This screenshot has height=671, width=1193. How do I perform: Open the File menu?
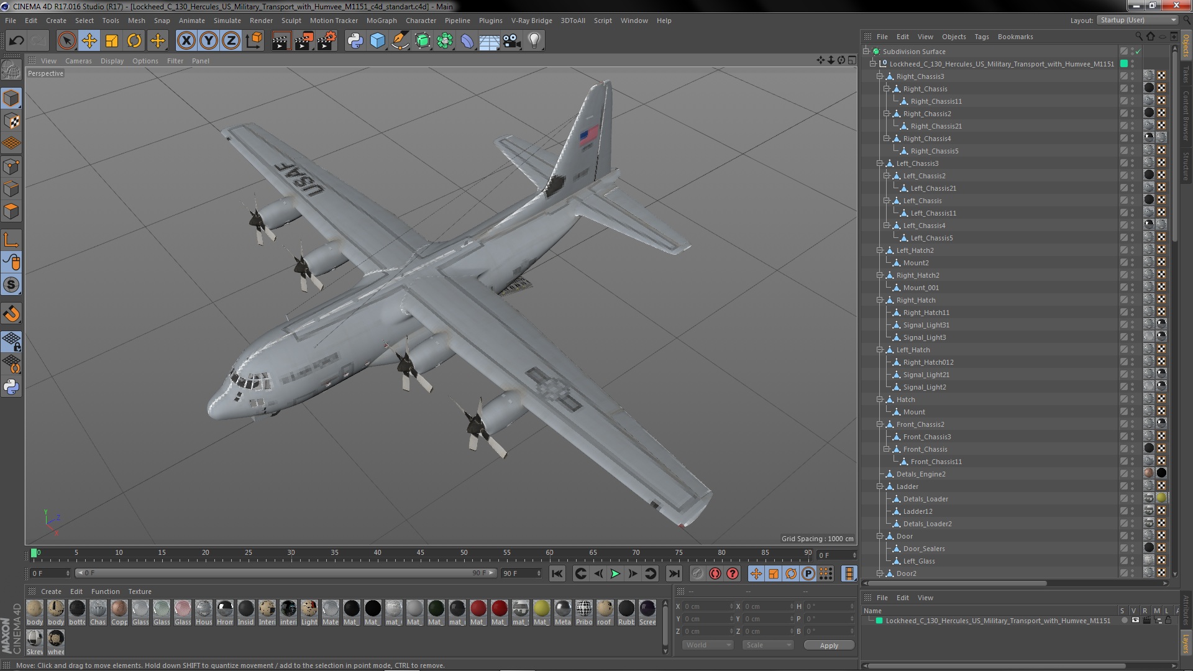[x=11, y=21]
